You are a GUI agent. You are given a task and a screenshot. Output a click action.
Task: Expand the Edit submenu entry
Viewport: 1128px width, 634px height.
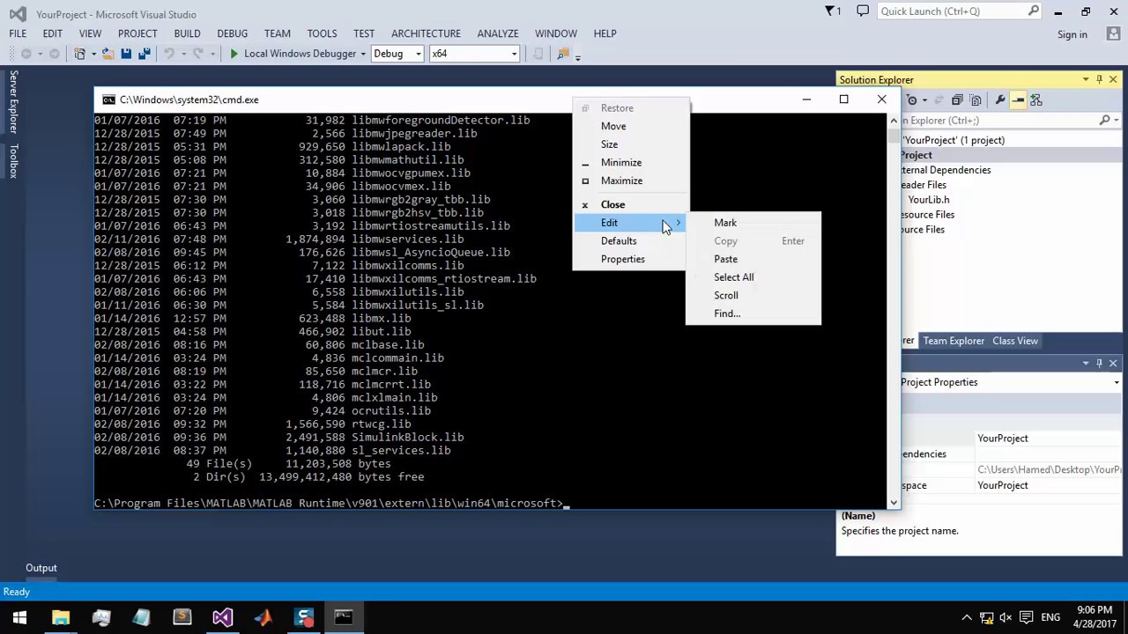pyautogui.click(x=630, y=223)
